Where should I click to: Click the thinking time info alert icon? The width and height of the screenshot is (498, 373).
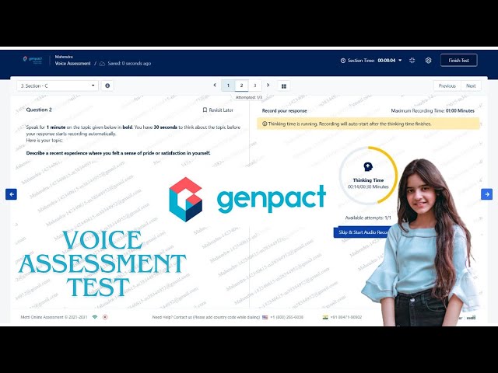265,124
